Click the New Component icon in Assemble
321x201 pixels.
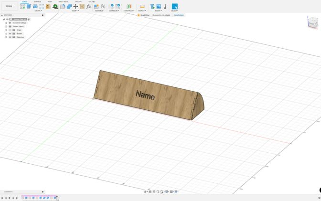[96, 6]
